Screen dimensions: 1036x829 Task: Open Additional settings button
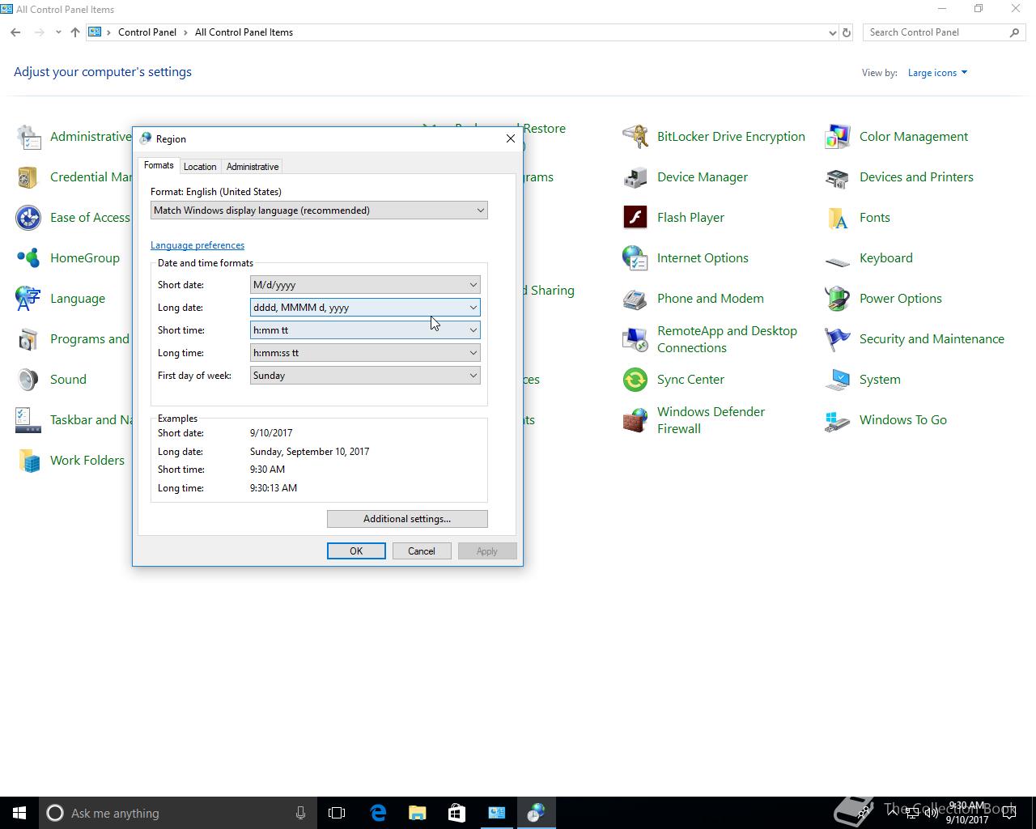407,519
